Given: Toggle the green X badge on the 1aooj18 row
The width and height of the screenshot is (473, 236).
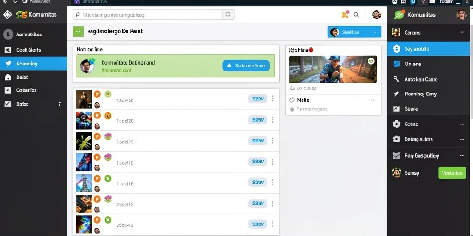Looking at the screenshot, I should [108, 178].
